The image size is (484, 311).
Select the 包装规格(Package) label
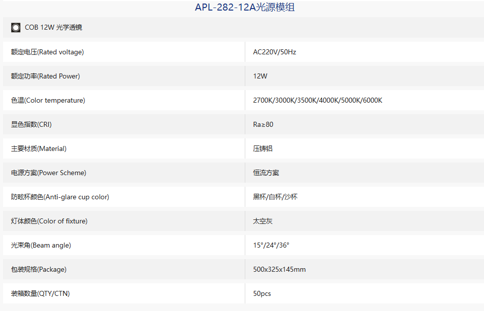39,269
